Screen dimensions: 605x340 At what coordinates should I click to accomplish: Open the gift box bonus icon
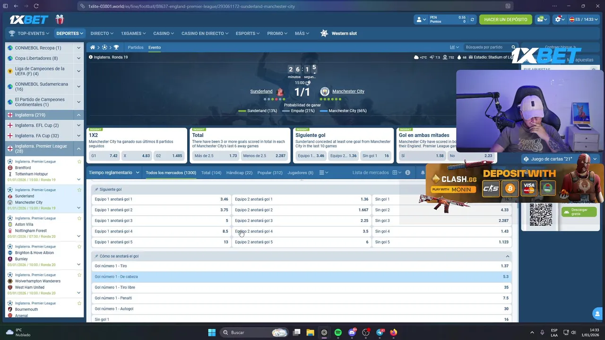point(59,19)
